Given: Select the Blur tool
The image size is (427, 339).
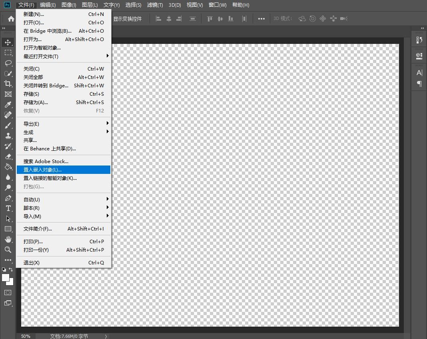Looking at the screenshot, I should coord(8,177).
